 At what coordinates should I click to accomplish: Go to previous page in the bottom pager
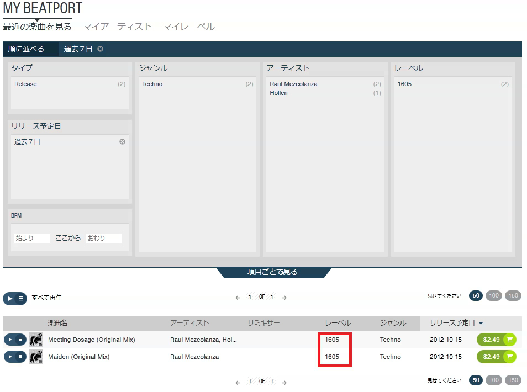click(x=238, y=382)
